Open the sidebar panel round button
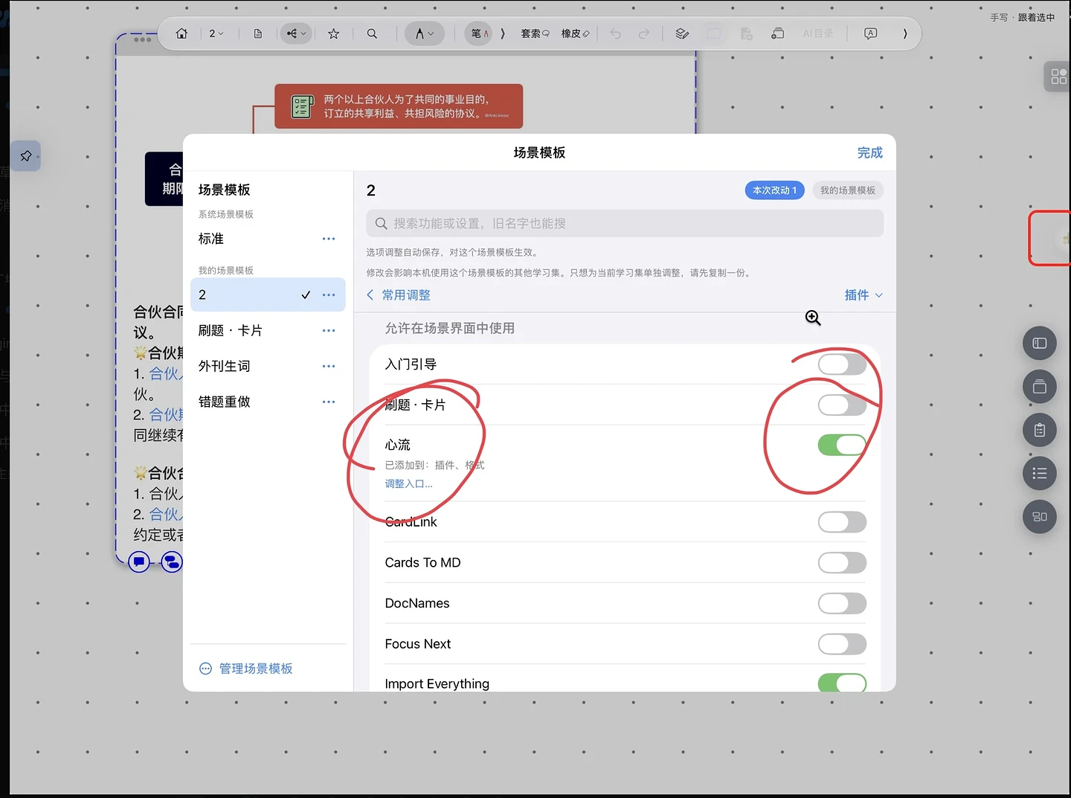 coord(1040,344)
